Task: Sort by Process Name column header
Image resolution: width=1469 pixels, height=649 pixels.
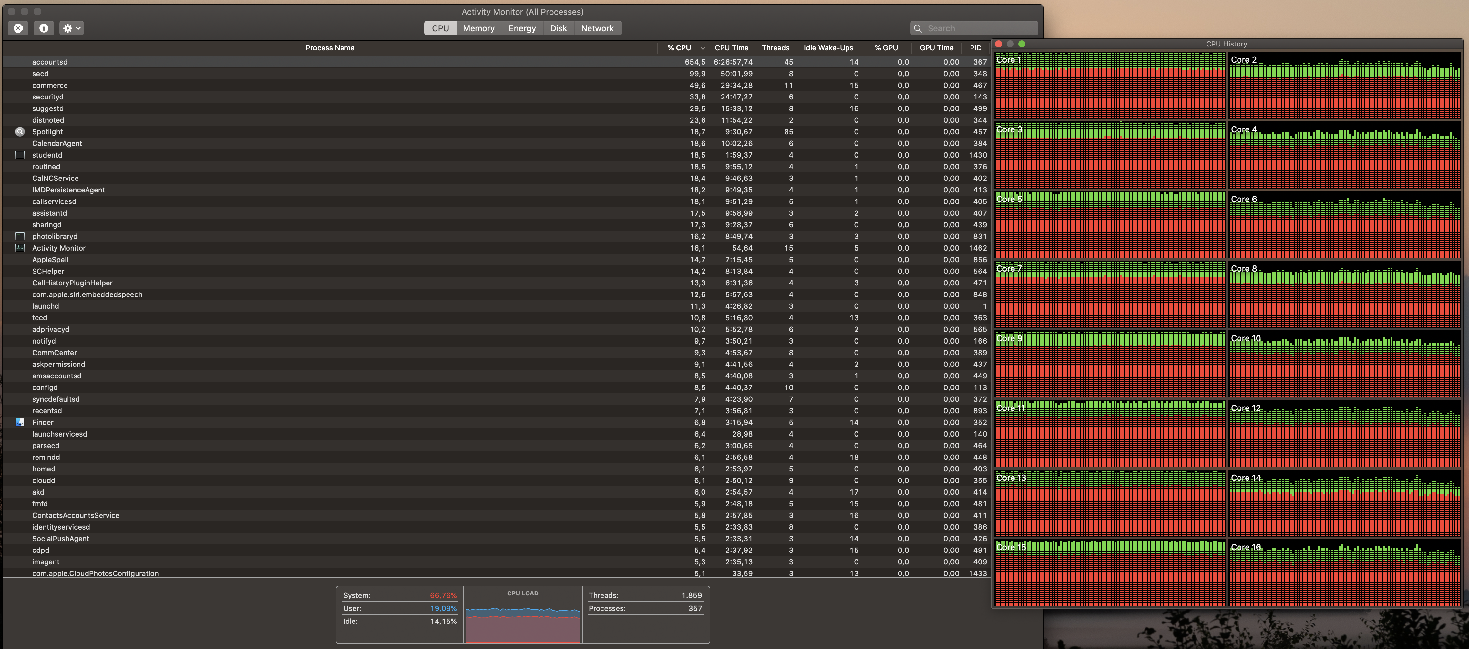Action: click(330, 48)
